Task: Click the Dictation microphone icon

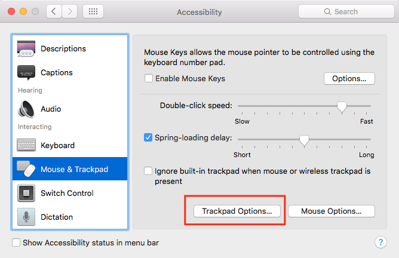Action: coord(26,217)
